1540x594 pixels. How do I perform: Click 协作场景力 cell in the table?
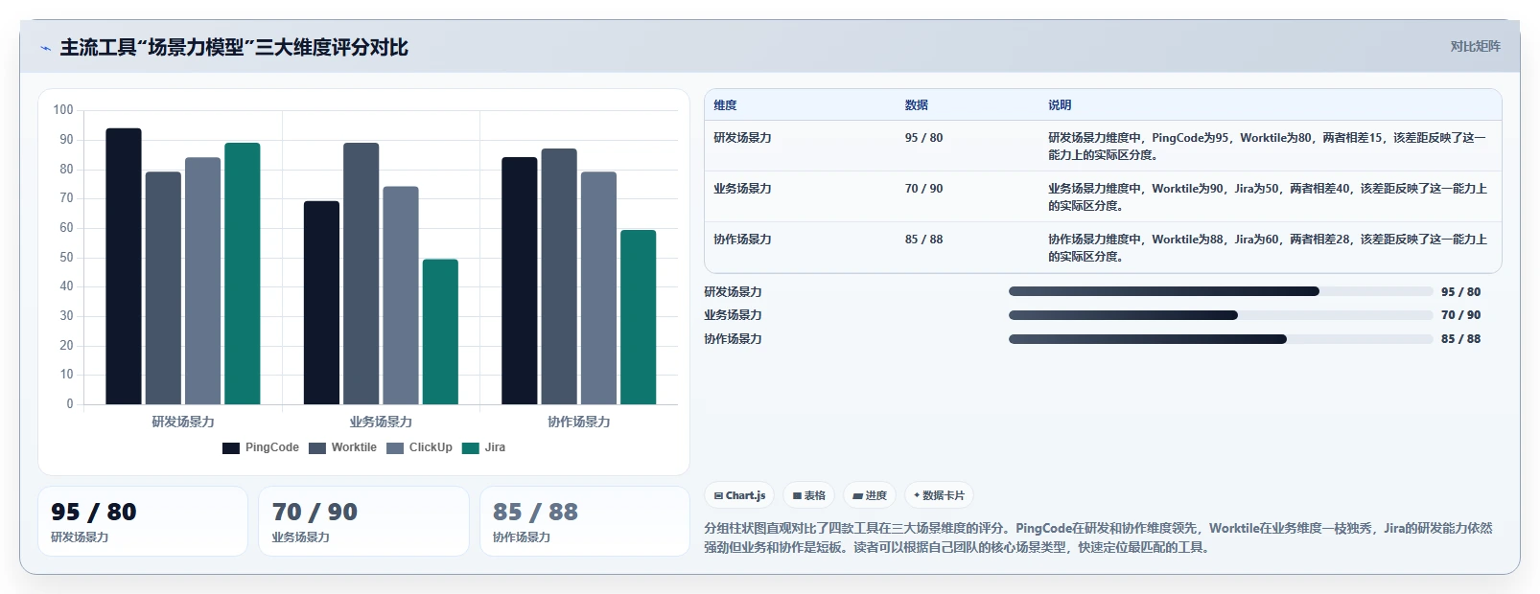(742, 240)
